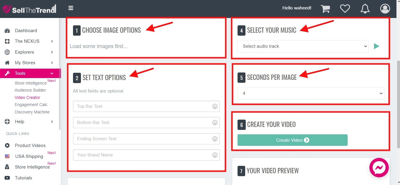
Task: Play the selected audio track preview
Action: pos(376,46)
